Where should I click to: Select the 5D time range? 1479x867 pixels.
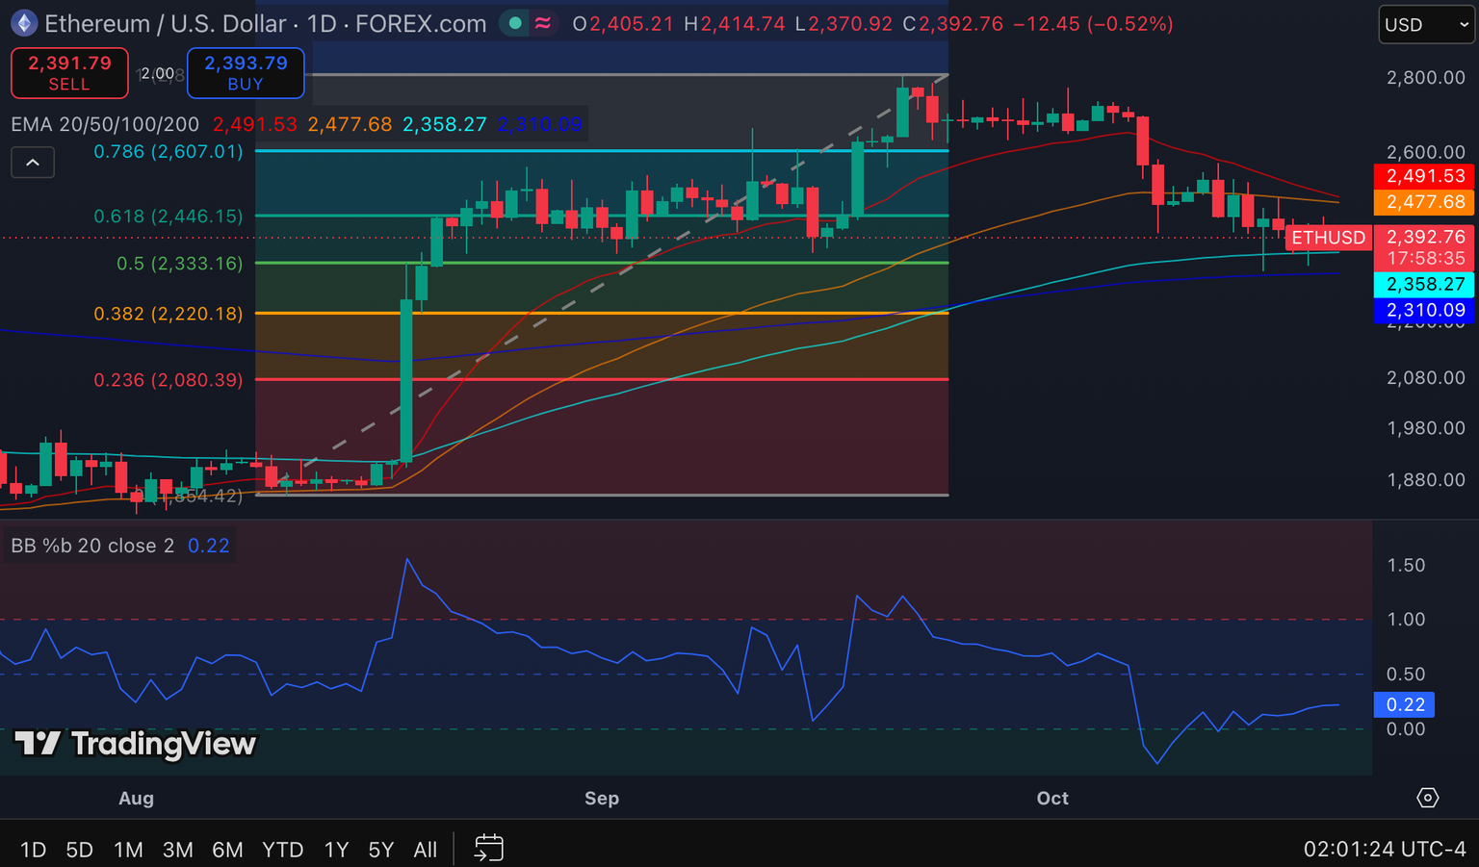[x=80, y=850]
